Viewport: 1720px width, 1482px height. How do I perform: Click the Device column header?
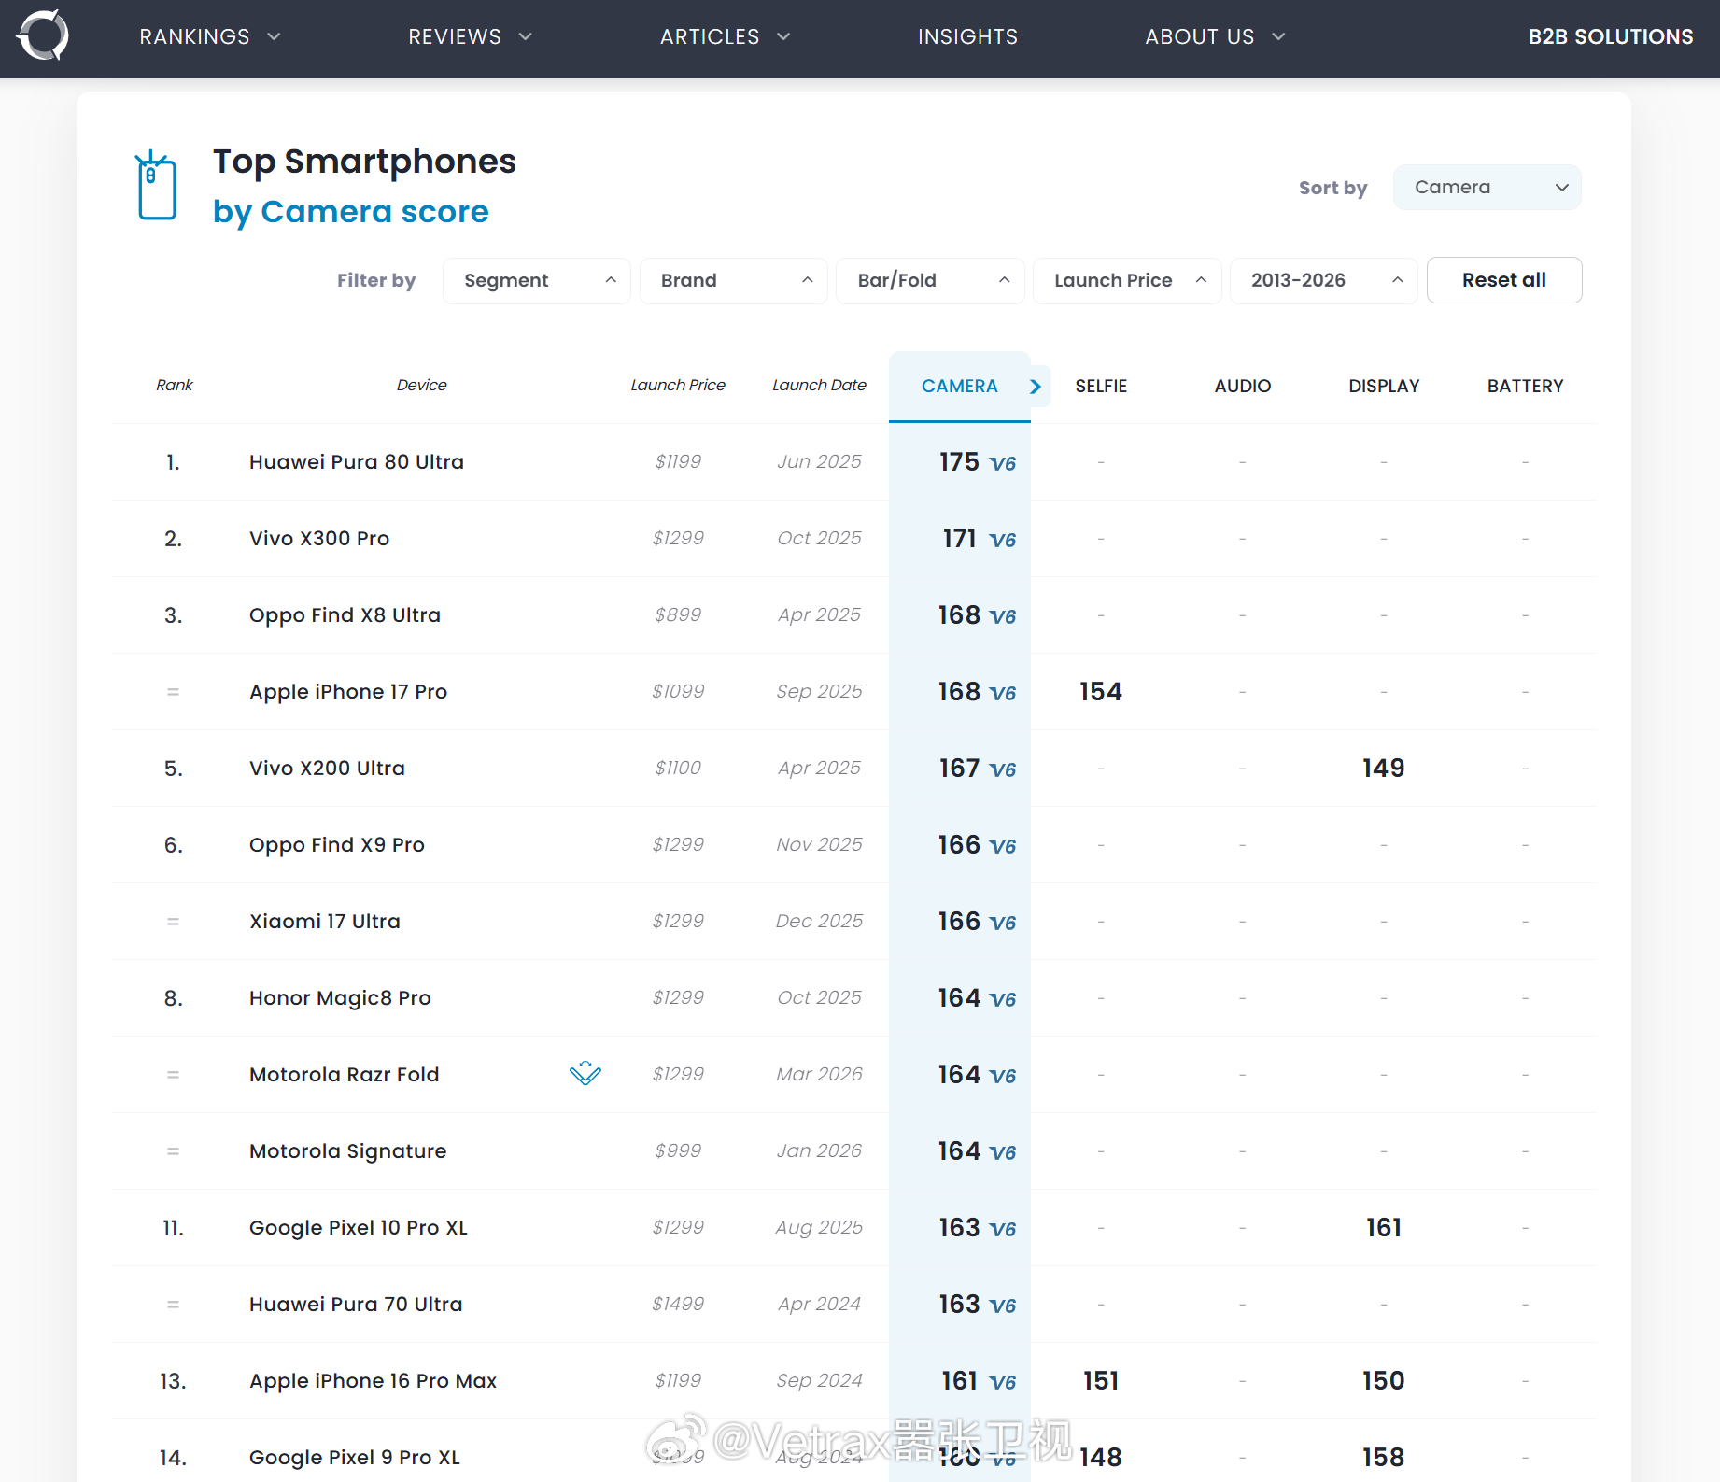422,385
